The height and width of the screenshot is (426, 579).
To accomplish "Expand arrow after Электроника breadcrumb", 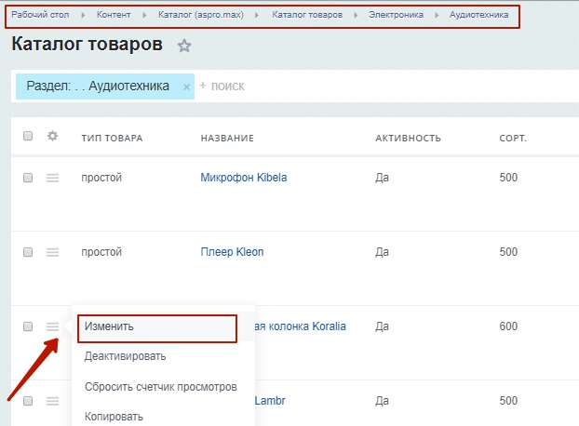I will 437,15.
